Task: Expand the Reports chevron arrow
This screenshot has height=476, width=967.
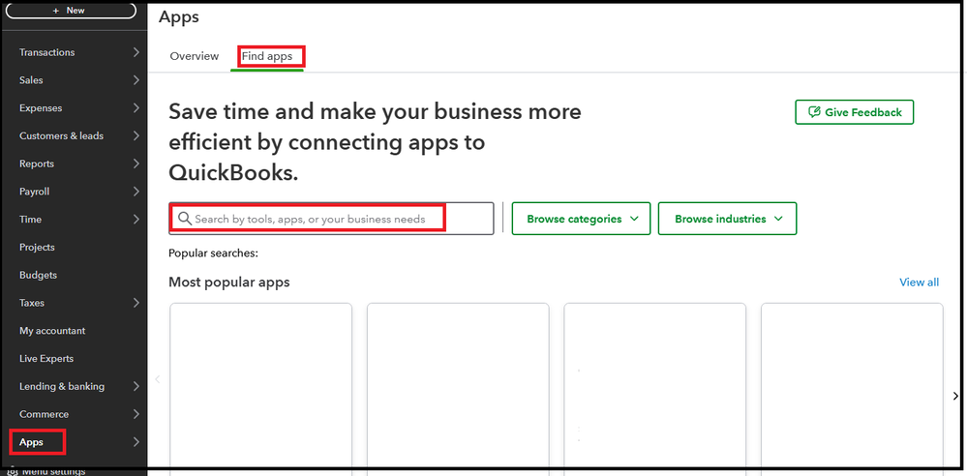Action: pyautogui.click(x=136, y=164)
